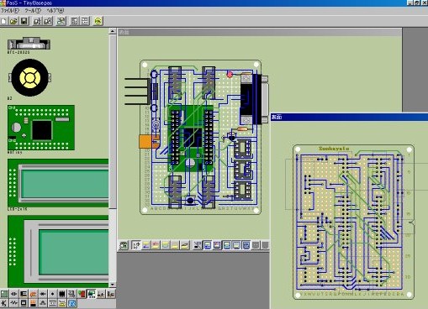The width and height of the screenshot is (428, 309).
Task: Click the parts list scrollbar up arrow
Action: coord(113,31)
